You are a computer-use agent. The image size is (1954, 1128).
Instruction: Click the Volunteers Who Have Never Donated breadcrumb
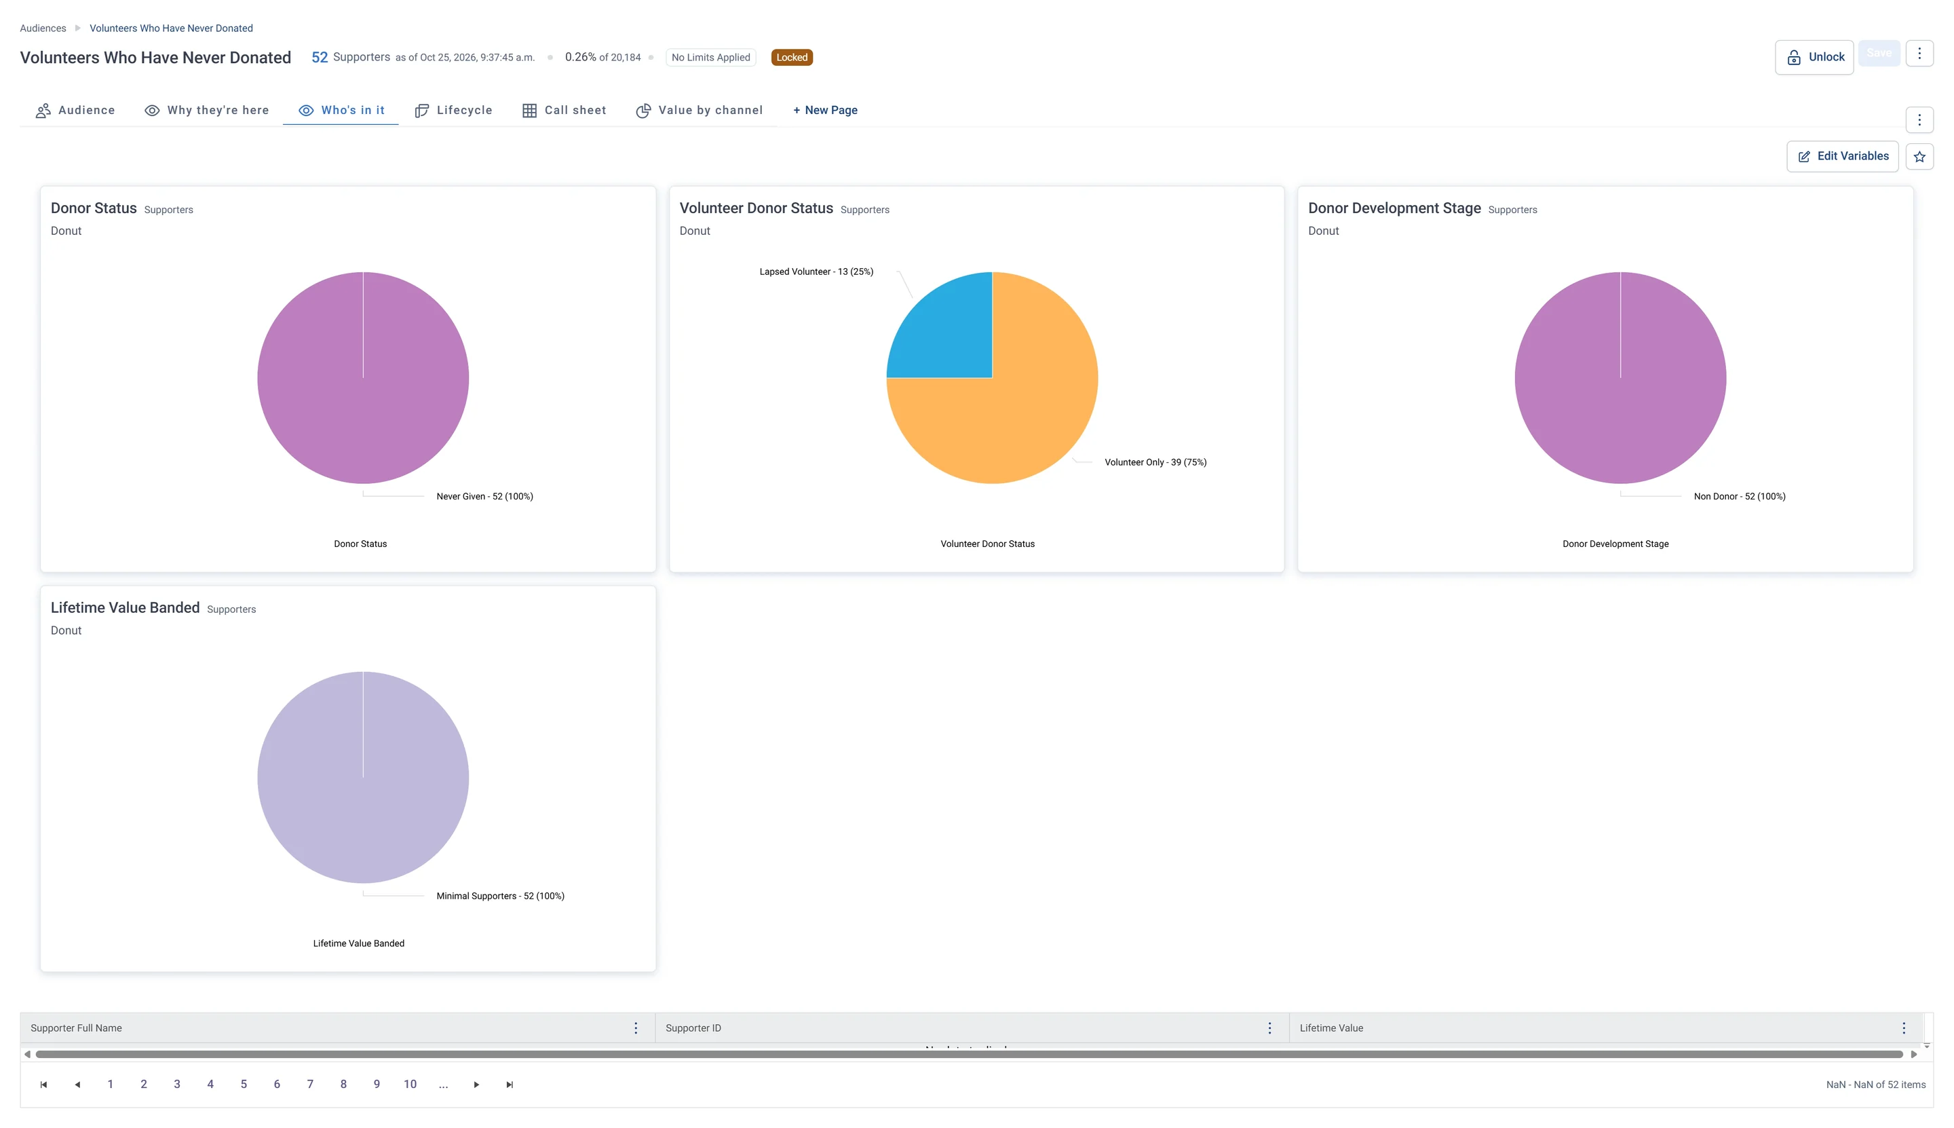pyautogui.click(x=171, y=29)
